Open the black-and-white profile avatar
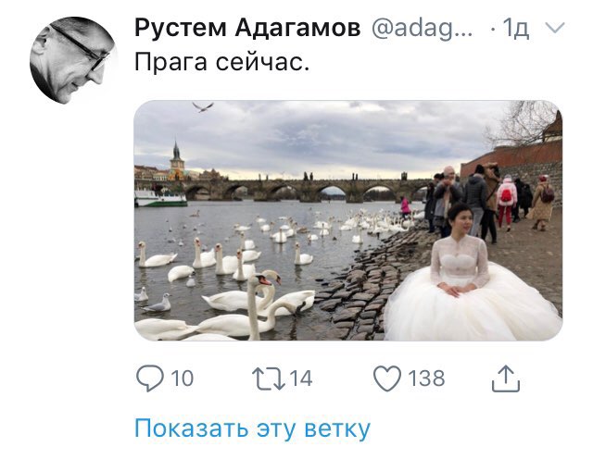The height and width of the screenshot is (459, 593). pyautogui.click(x=73, y=60)
